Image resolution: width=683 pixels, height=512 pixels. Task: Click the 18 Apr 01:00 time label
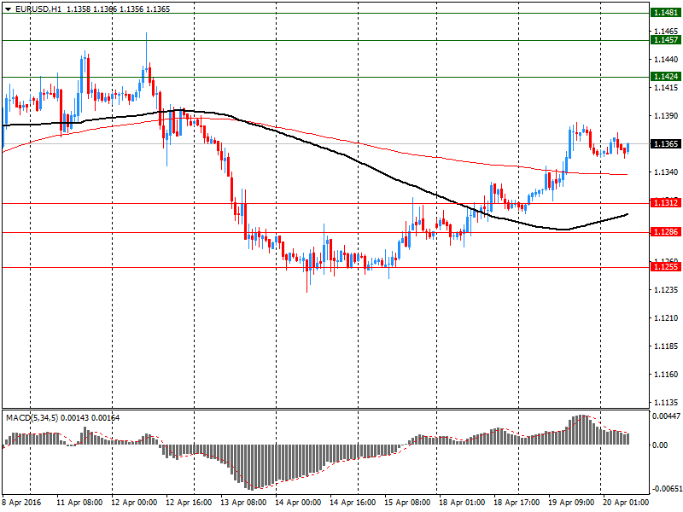[462, 503]
